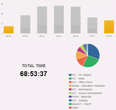The width and height of the screenshot is (116, 110).
Task: Click the 02/16 gray bar
Action: 76,20
